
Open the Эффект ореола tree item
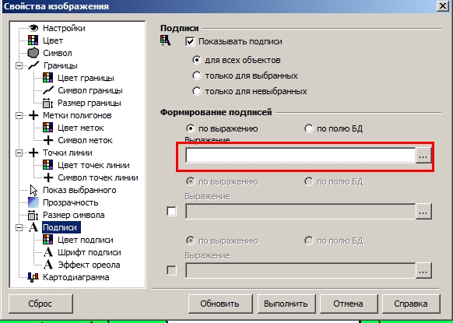point(89,265)
